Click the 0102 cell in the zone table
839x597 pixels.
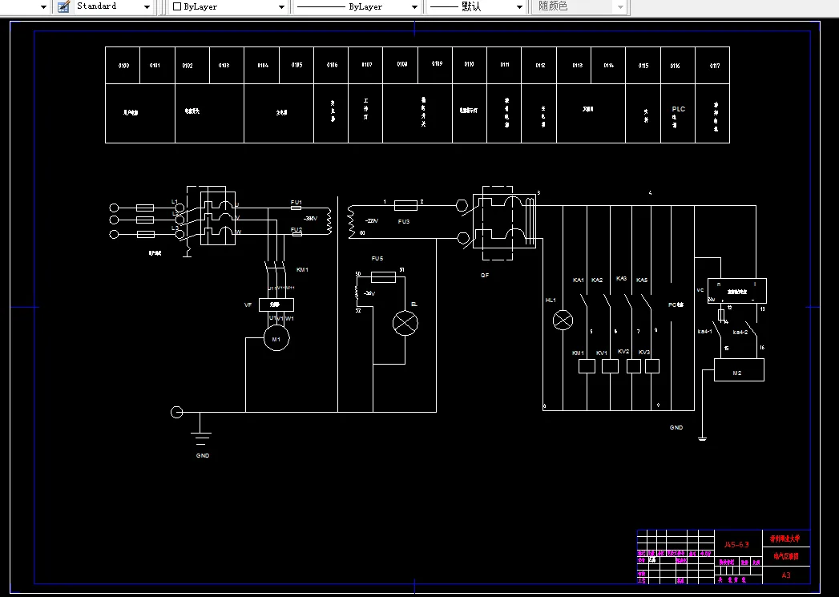192,65
